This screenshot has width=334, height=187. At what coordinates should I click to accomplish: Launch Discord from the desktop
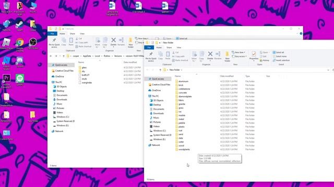pos(20,62)
